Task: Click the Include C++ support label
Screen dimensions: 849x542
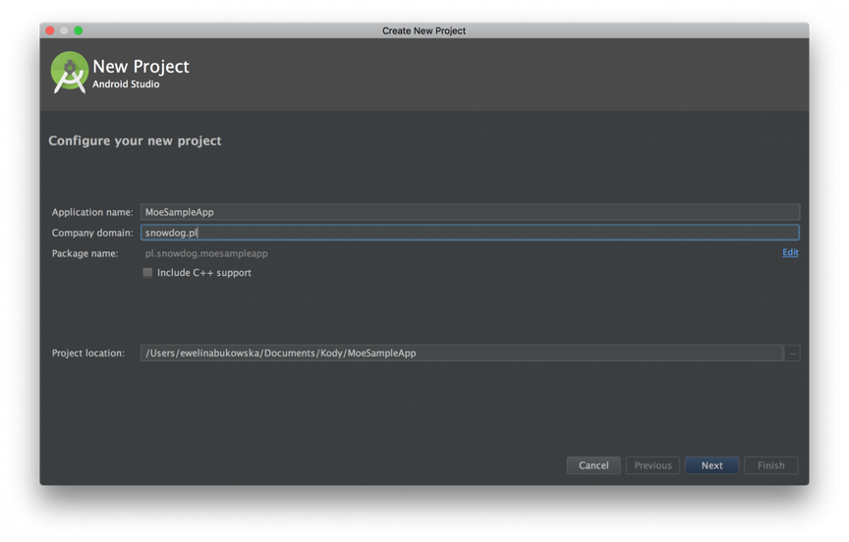Action: coord(204,273)
